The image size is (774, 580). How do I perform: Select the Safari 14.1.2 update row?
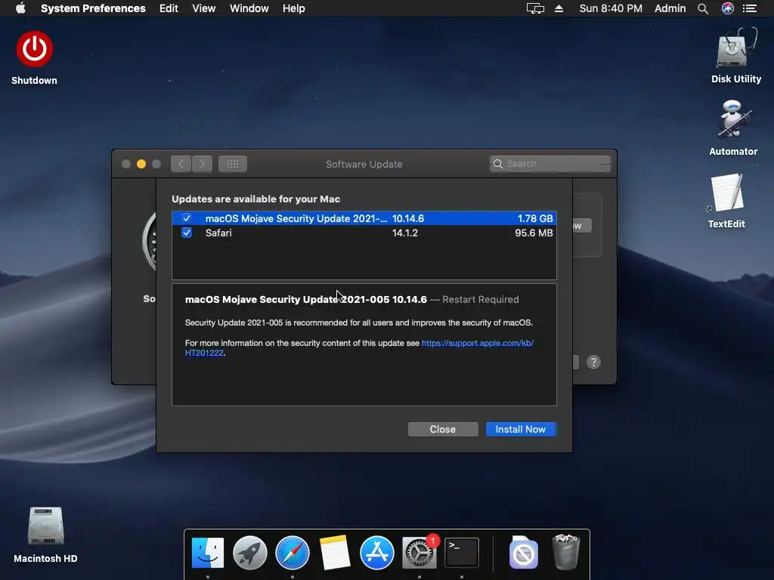coord(364,233)
